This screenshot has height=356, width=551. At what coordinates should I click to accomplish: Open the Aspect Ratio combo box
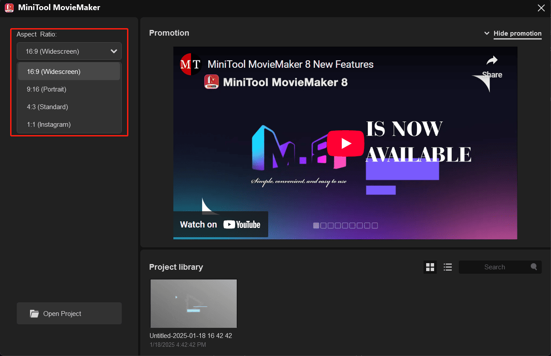pos(69,51)
